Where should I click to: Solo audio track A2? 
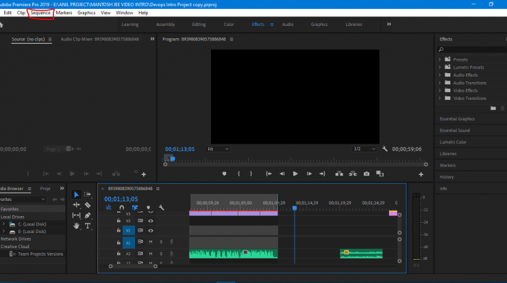tap(161, 254)
